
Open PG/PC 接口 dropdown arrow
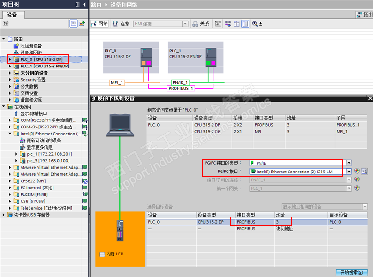pyautogui.click(x=349, y=171)
